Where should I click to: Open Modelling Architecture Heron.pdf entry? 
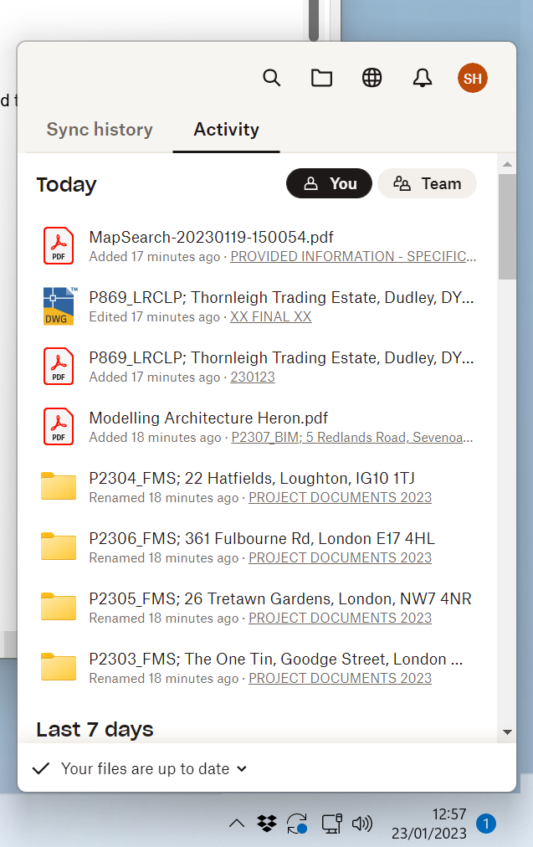click(208, 418)
